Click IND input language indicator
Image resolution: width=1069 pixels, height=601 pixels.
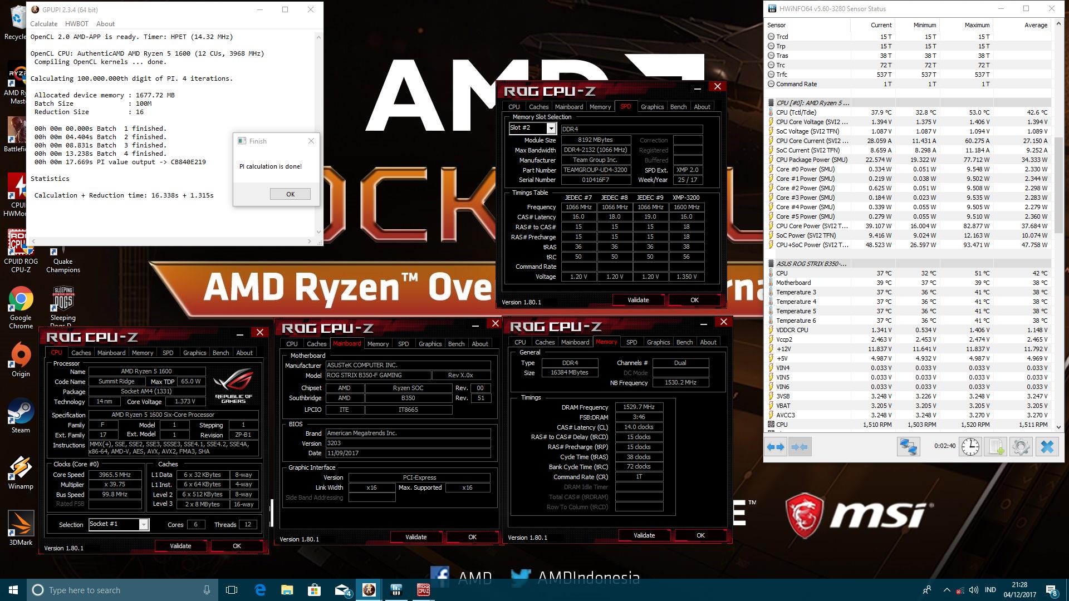[990, 590]
